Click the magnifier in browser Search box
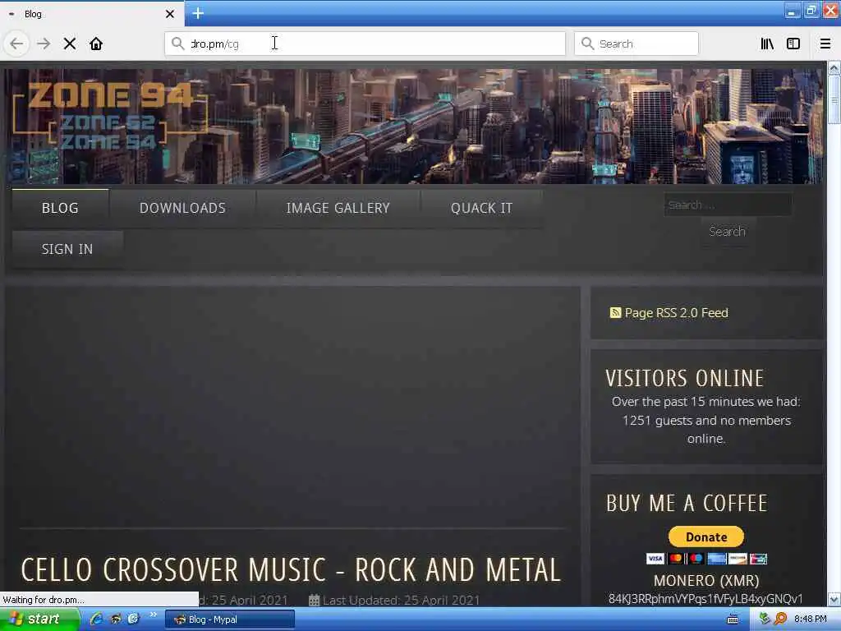This screenshot has height=631, width=841. coord(587,44)
